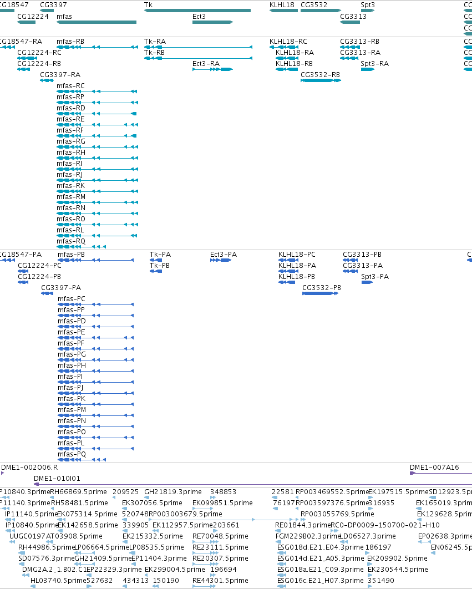The image size is (472, 589).
Task: Select the Tk gene span bar
Action: tap(197, 11)
